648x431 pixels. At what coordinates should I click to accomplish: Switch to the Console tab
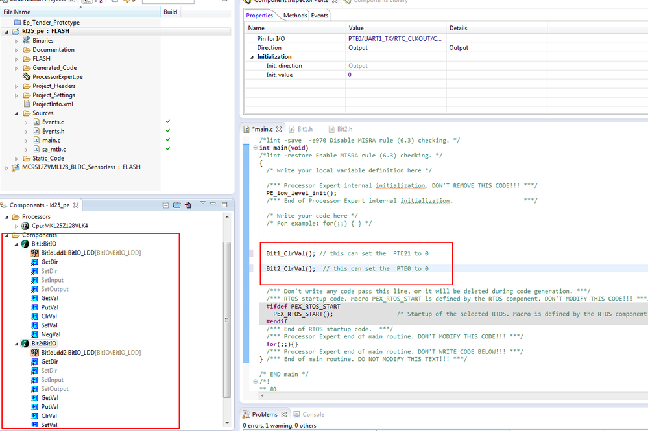309,414
